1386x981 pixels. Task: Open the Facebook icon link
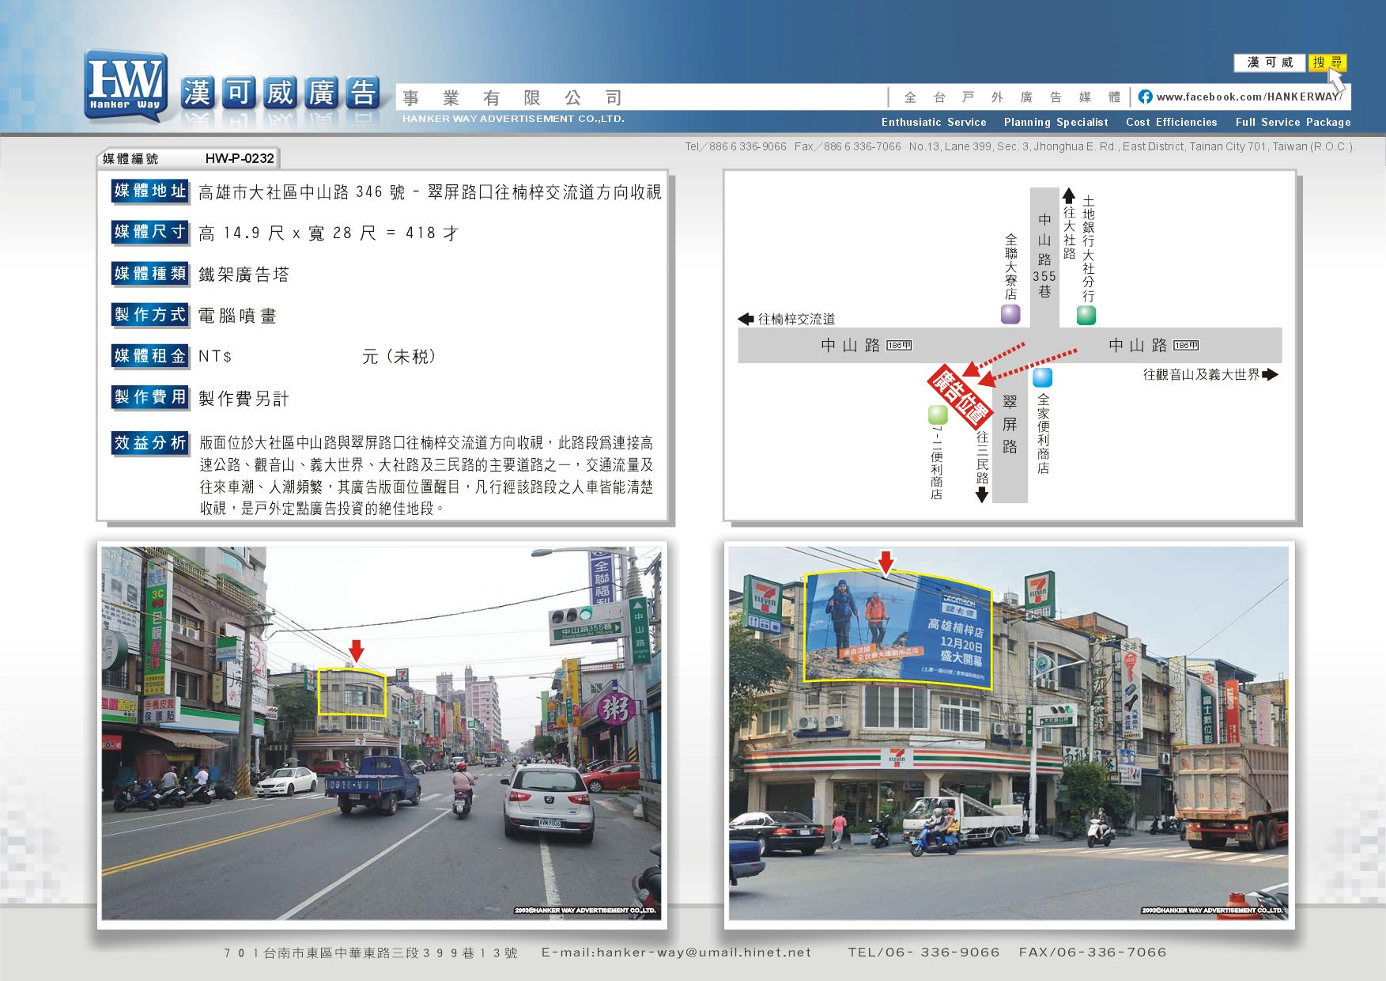(1145, 97)
